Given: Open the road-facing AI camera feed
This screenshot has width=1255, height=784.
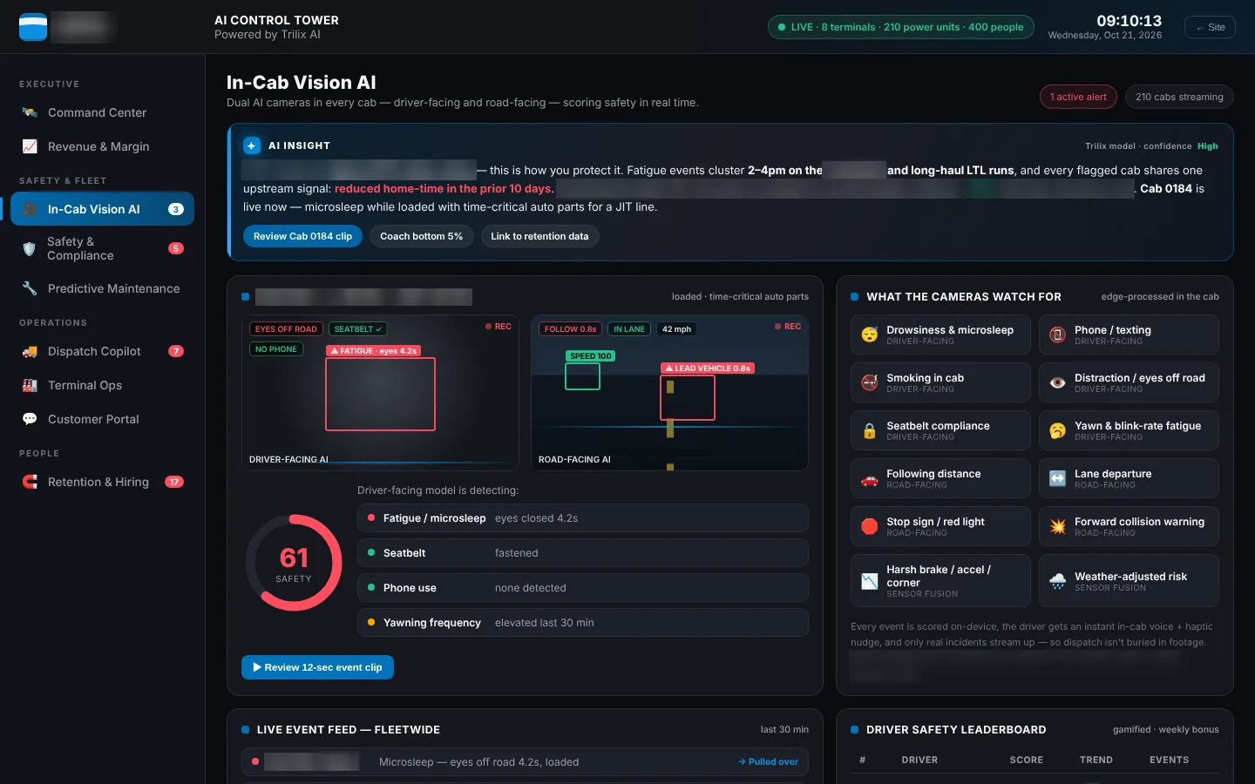Looking at the screenshot, I should (669, 393).
